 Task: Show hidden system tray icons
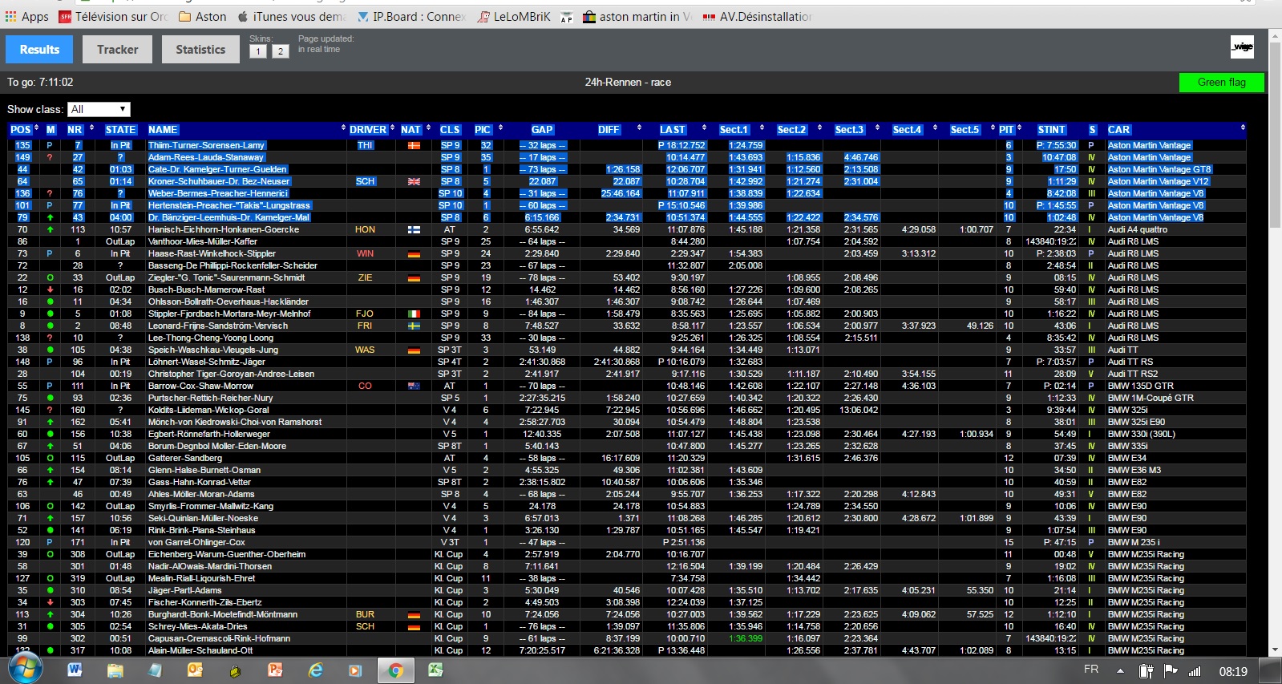pos(1120,671)
